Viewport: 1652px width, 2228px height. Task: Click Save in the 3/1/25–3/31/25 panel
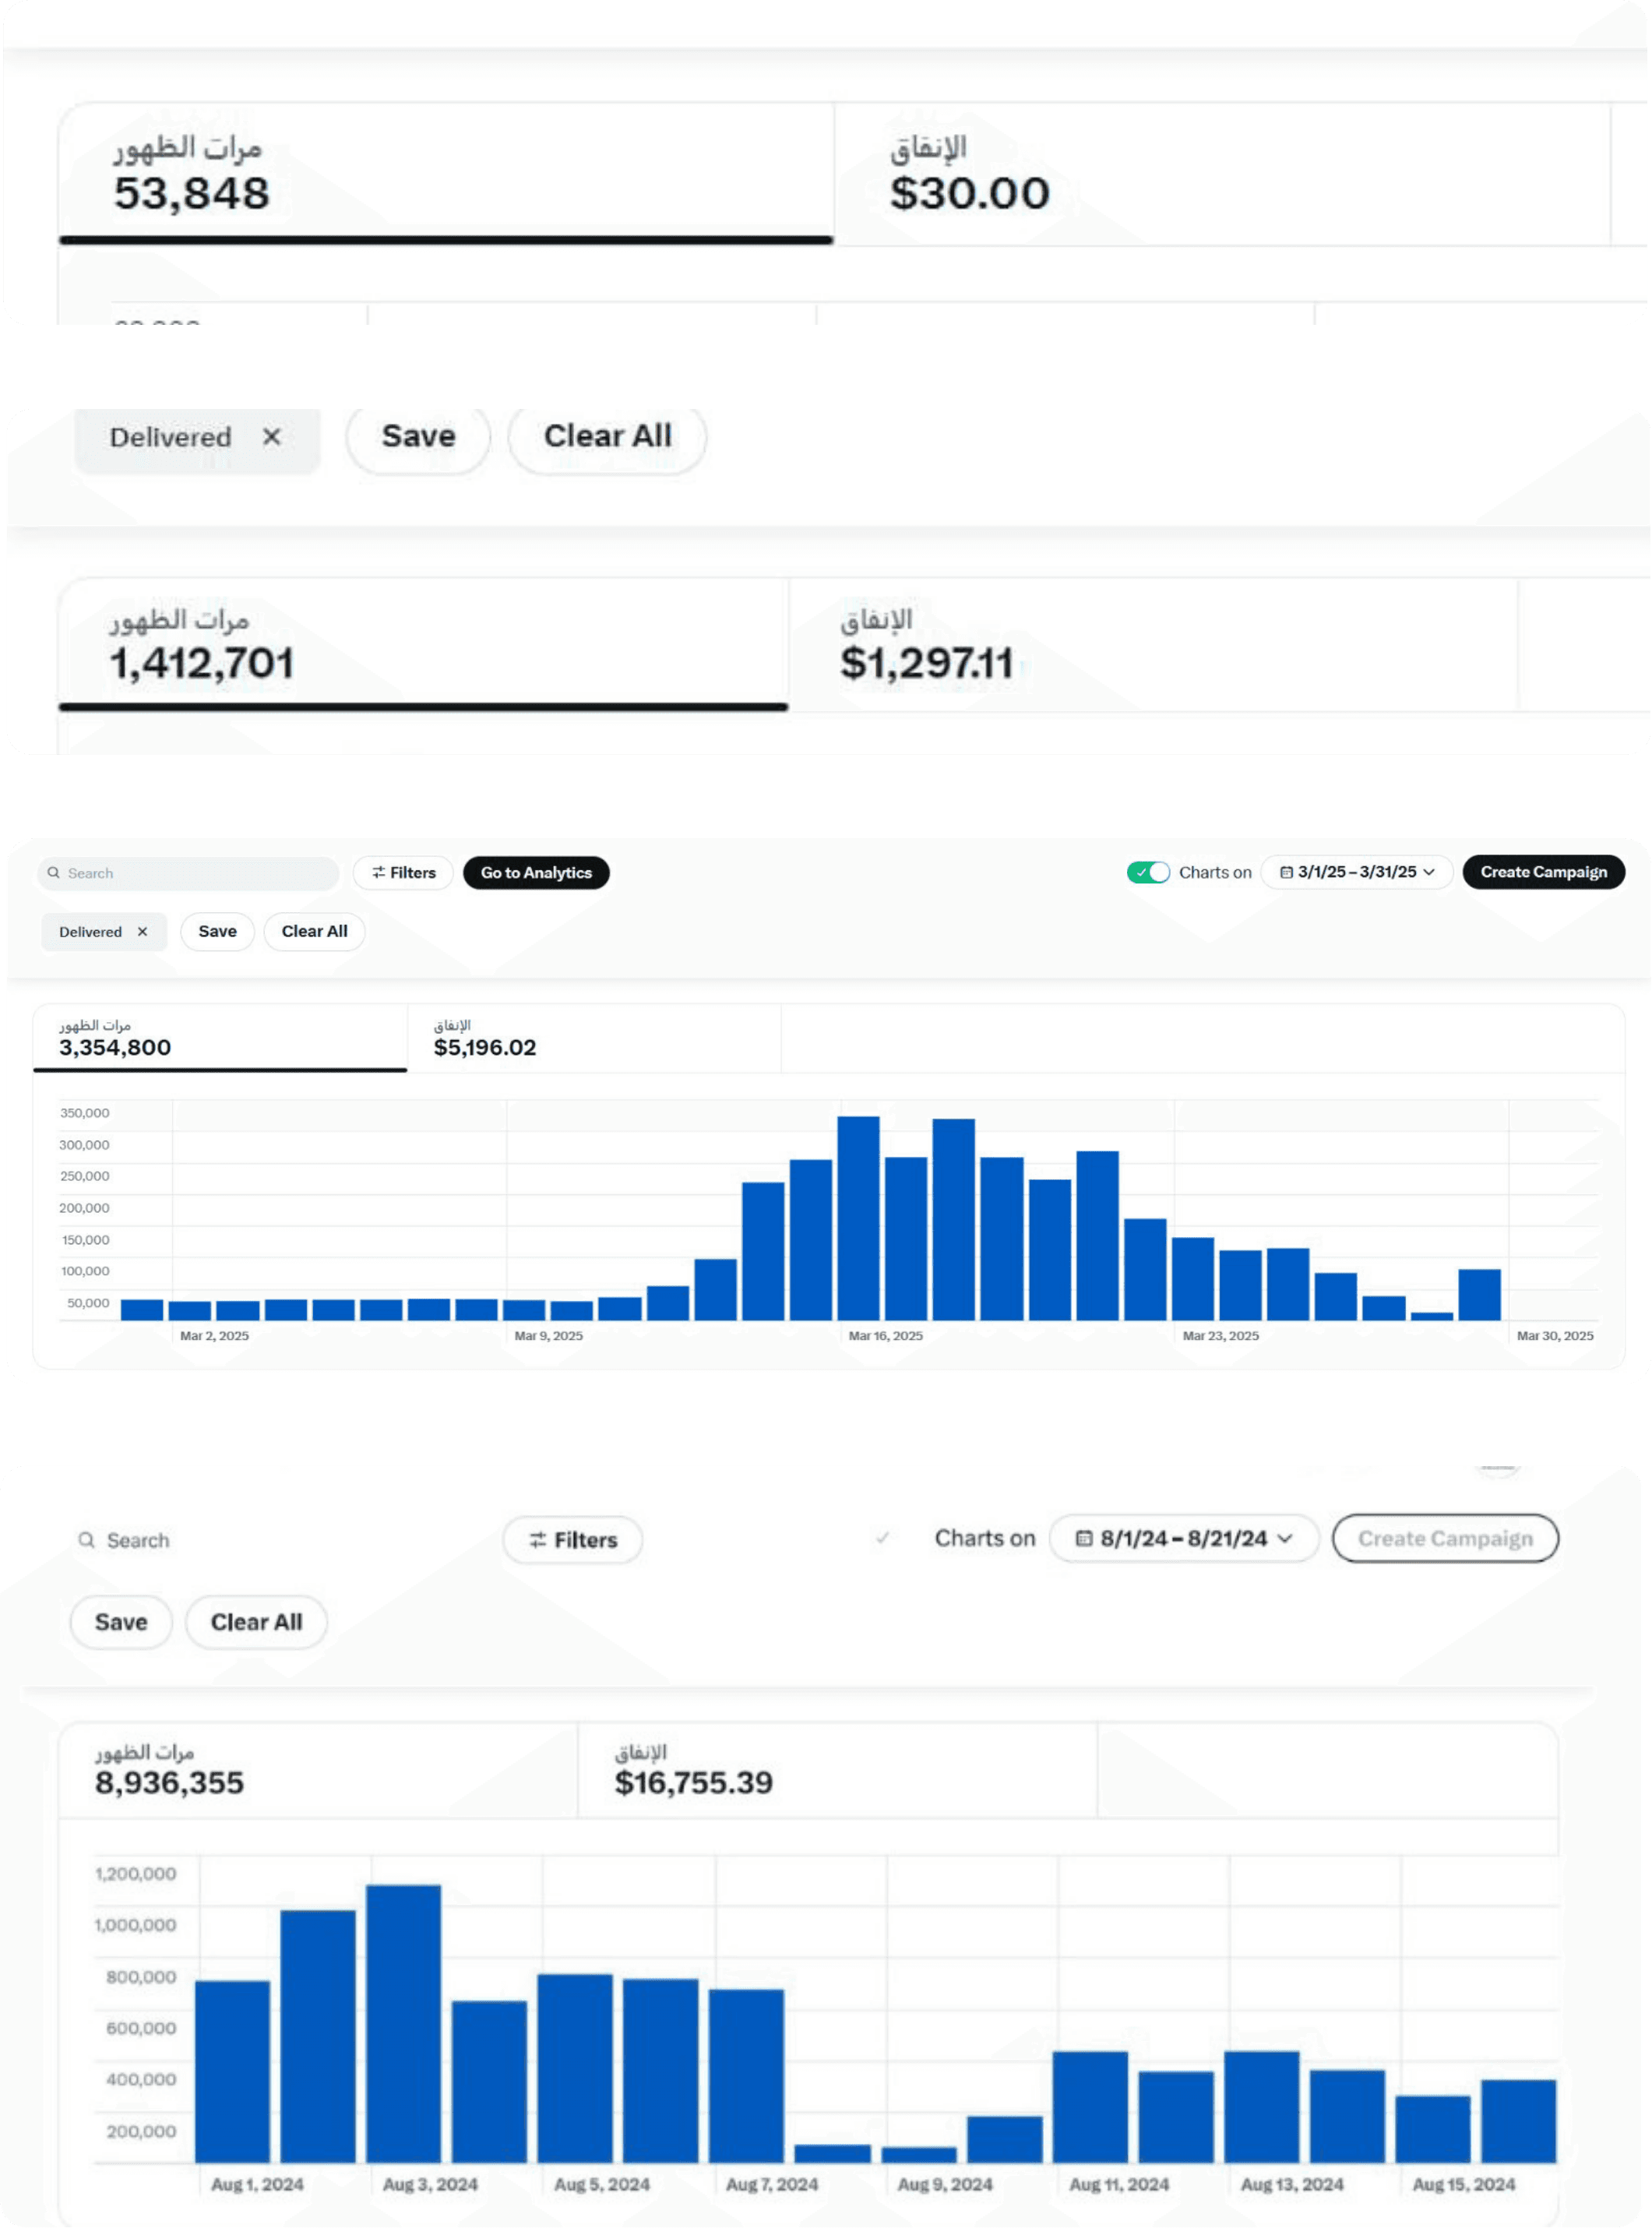[x=217, y=932]
